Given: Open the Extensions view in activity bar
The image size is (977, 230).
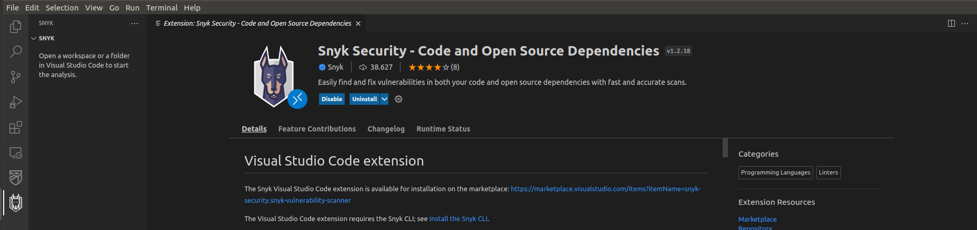Looking at the screenshot, I should click(x=16, y=127).
